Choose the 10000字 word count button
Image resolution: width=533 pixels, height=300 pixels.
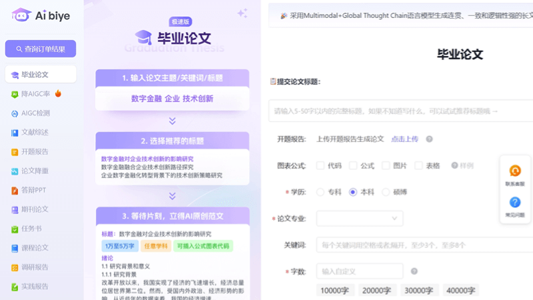(x=335, y=291)
